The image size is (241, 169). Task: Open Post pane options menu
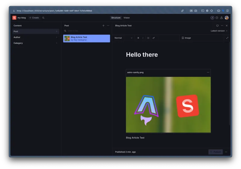click(108, 25)
